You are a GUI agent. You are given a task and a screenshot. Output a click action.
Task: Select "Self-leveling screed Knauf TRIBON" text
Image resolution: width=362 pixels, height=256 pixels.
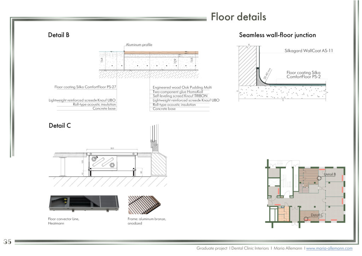pos(180,96)
